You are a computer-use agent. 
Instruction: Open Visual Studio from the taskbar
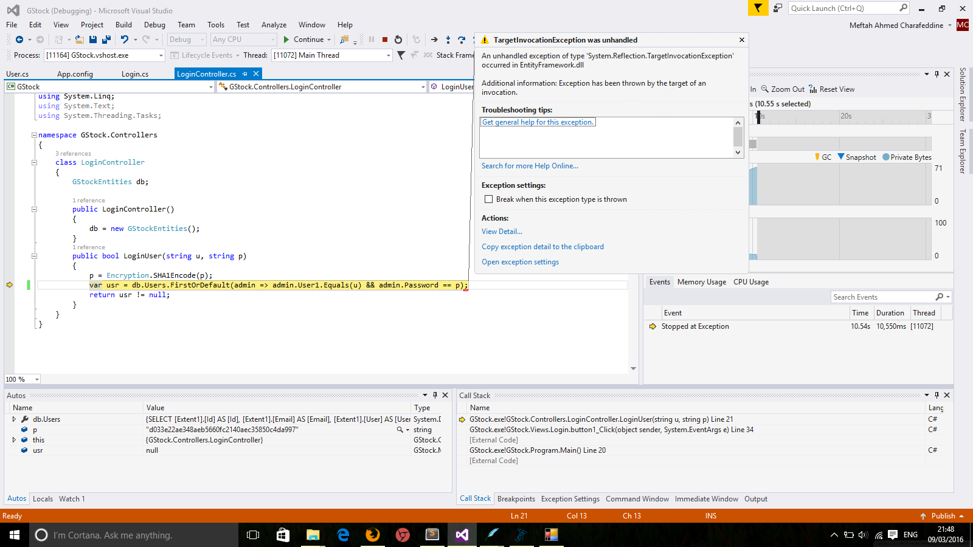(462, 535)
